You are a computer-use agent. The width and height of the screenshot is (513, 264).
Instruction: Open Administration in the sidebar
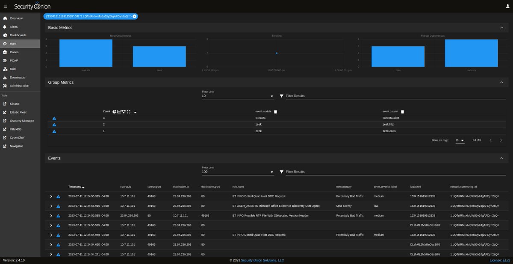(x=20, y=86)
